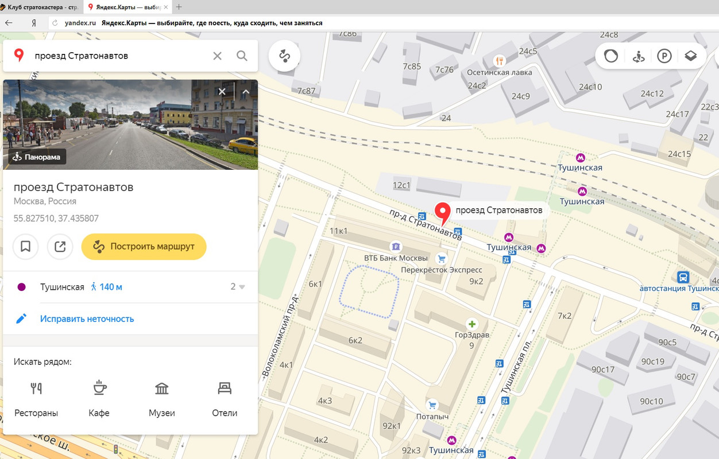The width and height of the screenshot is (719, 459).
Task: Click the ГорЗдрав pharmacy icon
Action: 472,324
